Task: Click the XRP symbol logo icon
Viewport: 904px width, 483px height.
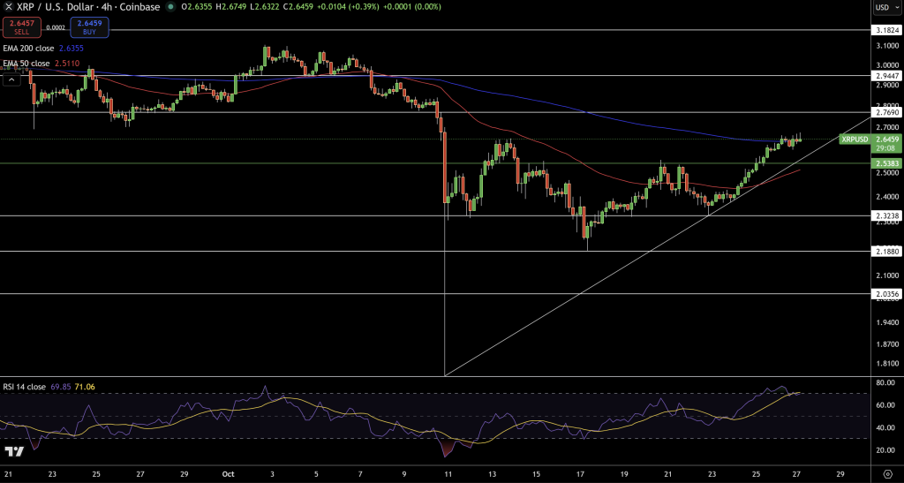Action: [9, 8]
